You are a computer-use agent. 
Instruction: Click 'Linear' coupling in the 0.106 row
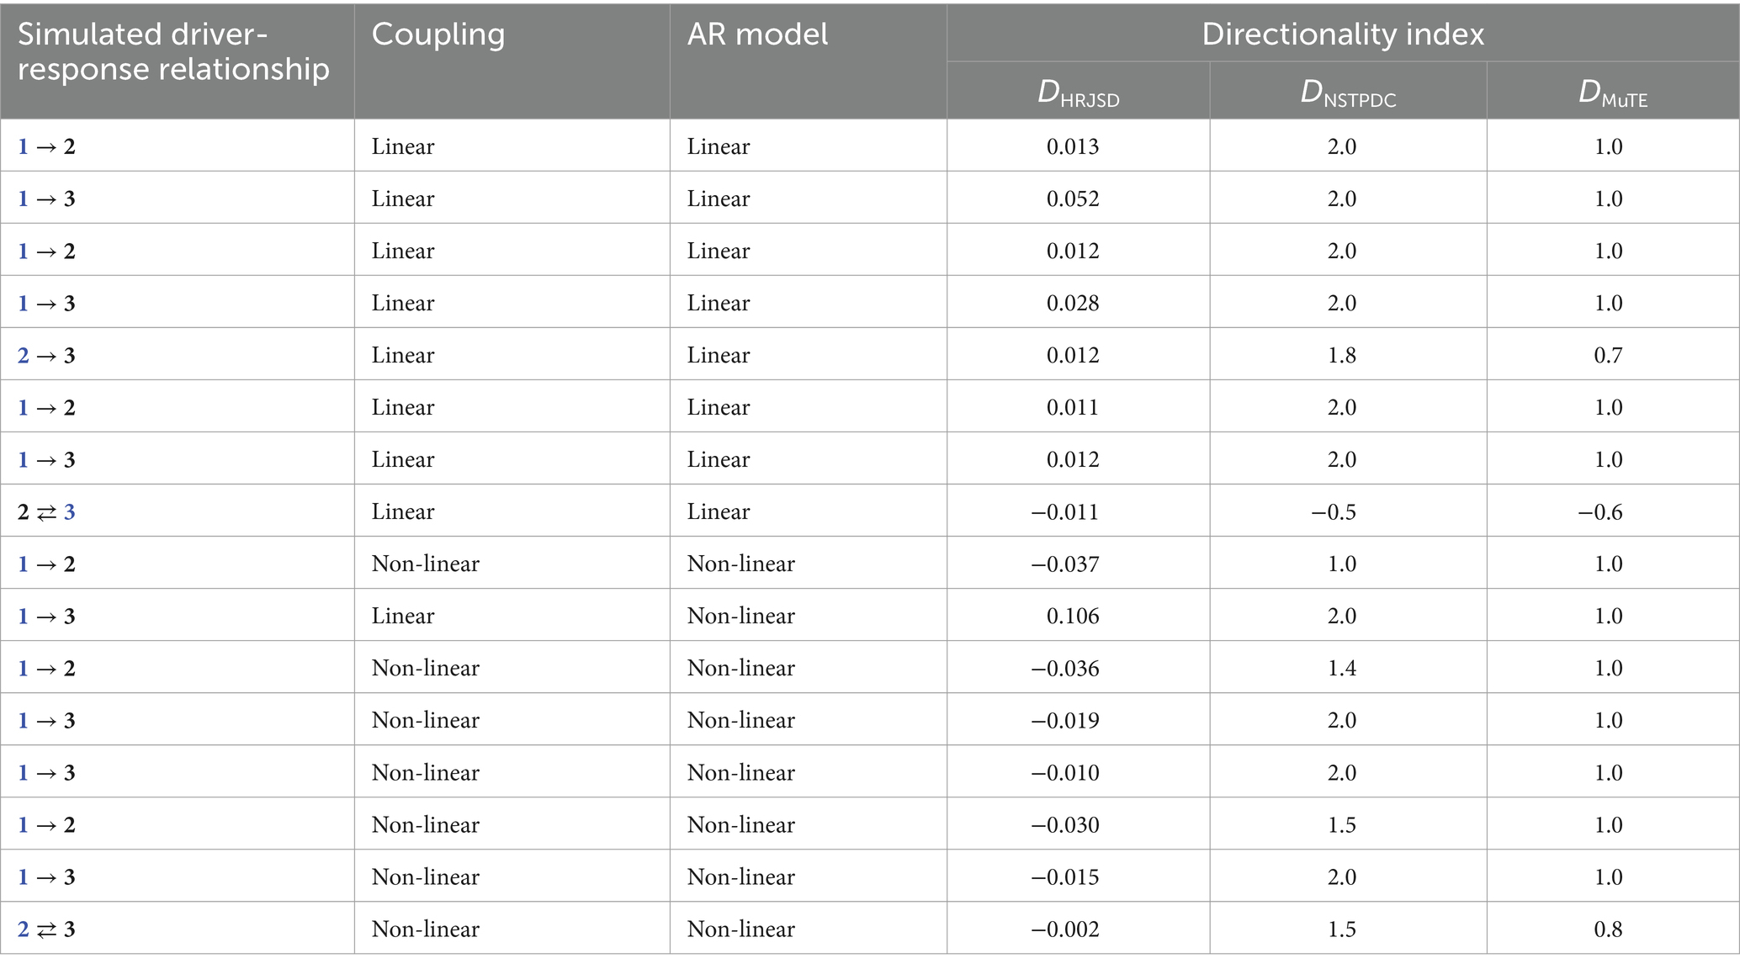[x=403, y=616]
